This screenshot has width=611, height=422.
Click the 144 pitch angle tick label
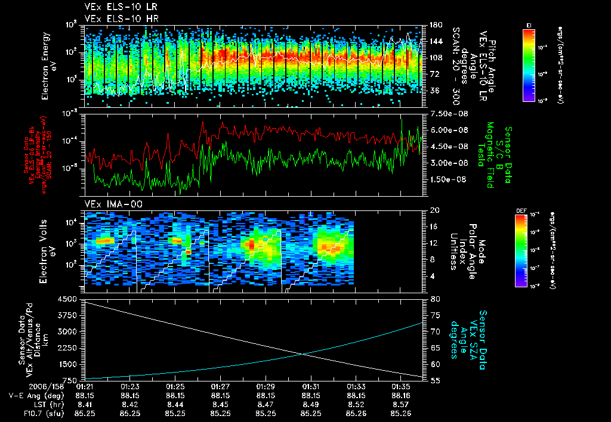coord(436,41)
